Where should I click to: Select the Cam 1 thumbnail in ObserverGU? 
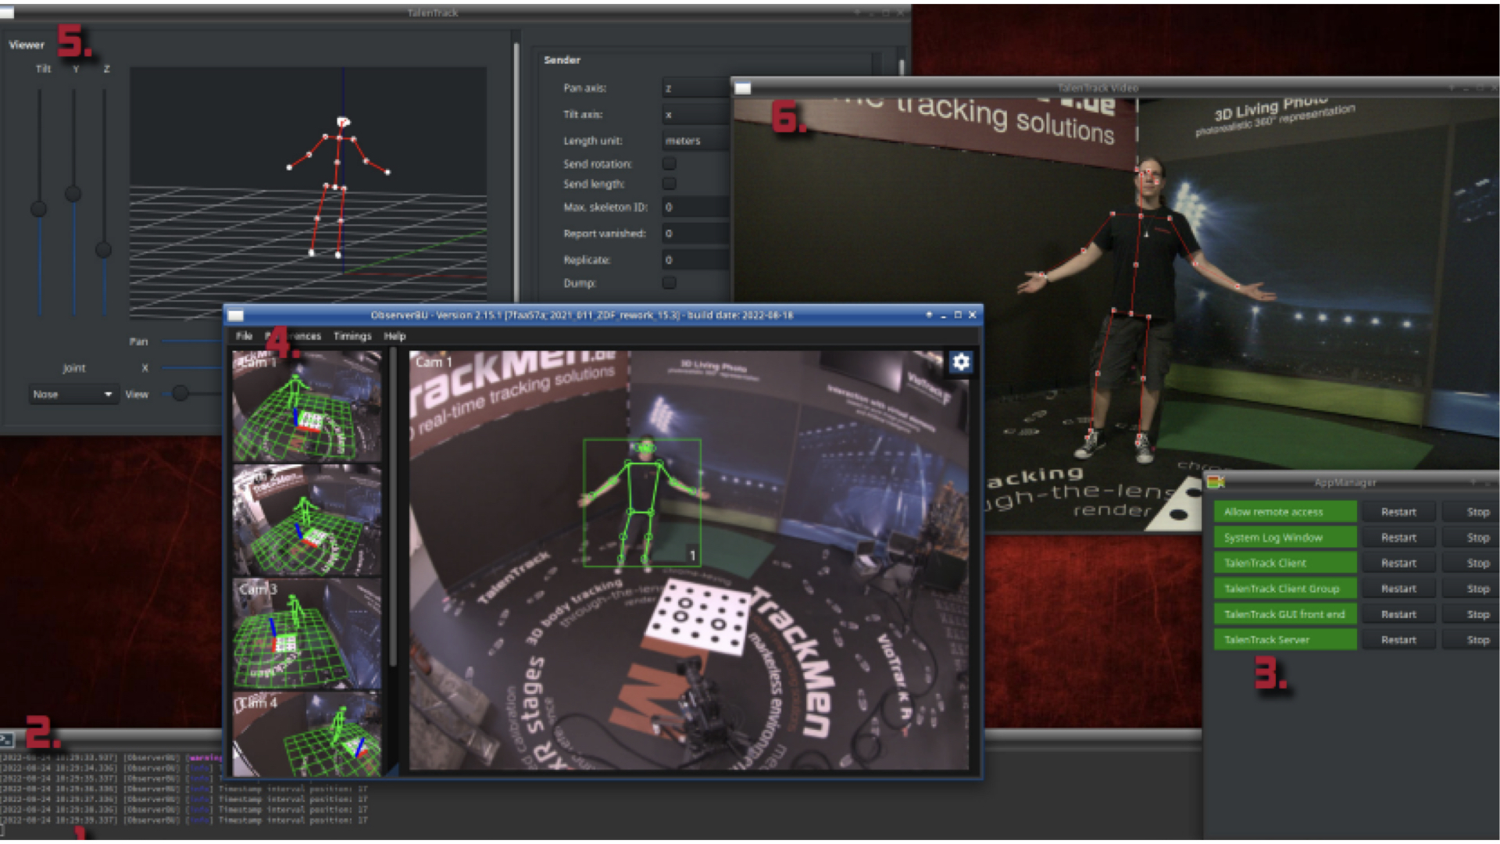[x=307, y=406]
